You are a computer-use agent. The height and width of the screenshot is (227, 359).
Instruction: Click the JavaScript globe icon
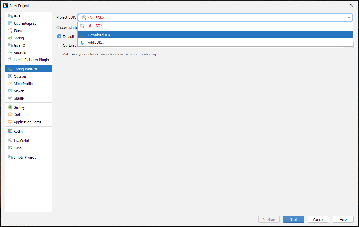pos(10,141)
